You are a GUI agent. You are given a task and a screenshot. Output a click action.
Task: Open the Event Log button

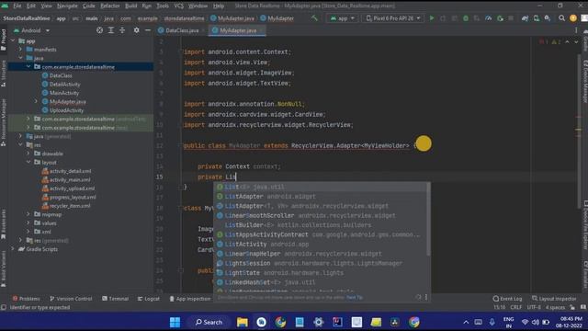pos(507,299)
